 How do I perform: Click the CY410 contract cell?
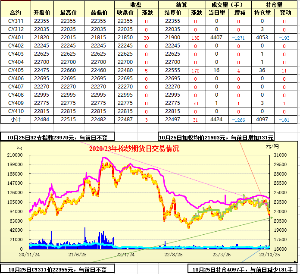pyautogui.click(x=16, y=111)
